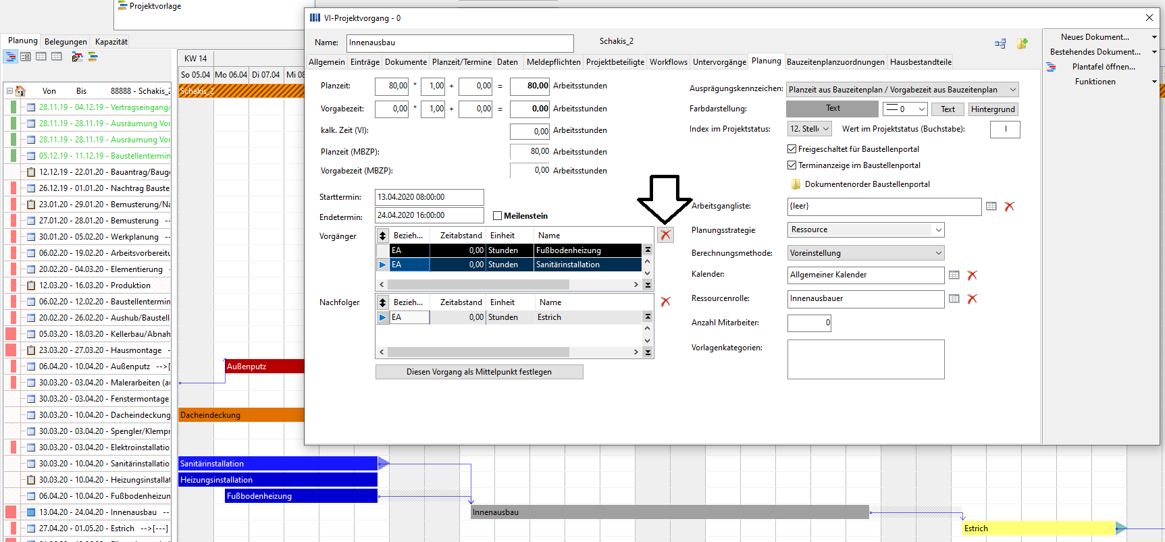Click sort arrows icon in Nachfolger grid header
Viewport: 1165px width, 542px height.
click(382, 302)
